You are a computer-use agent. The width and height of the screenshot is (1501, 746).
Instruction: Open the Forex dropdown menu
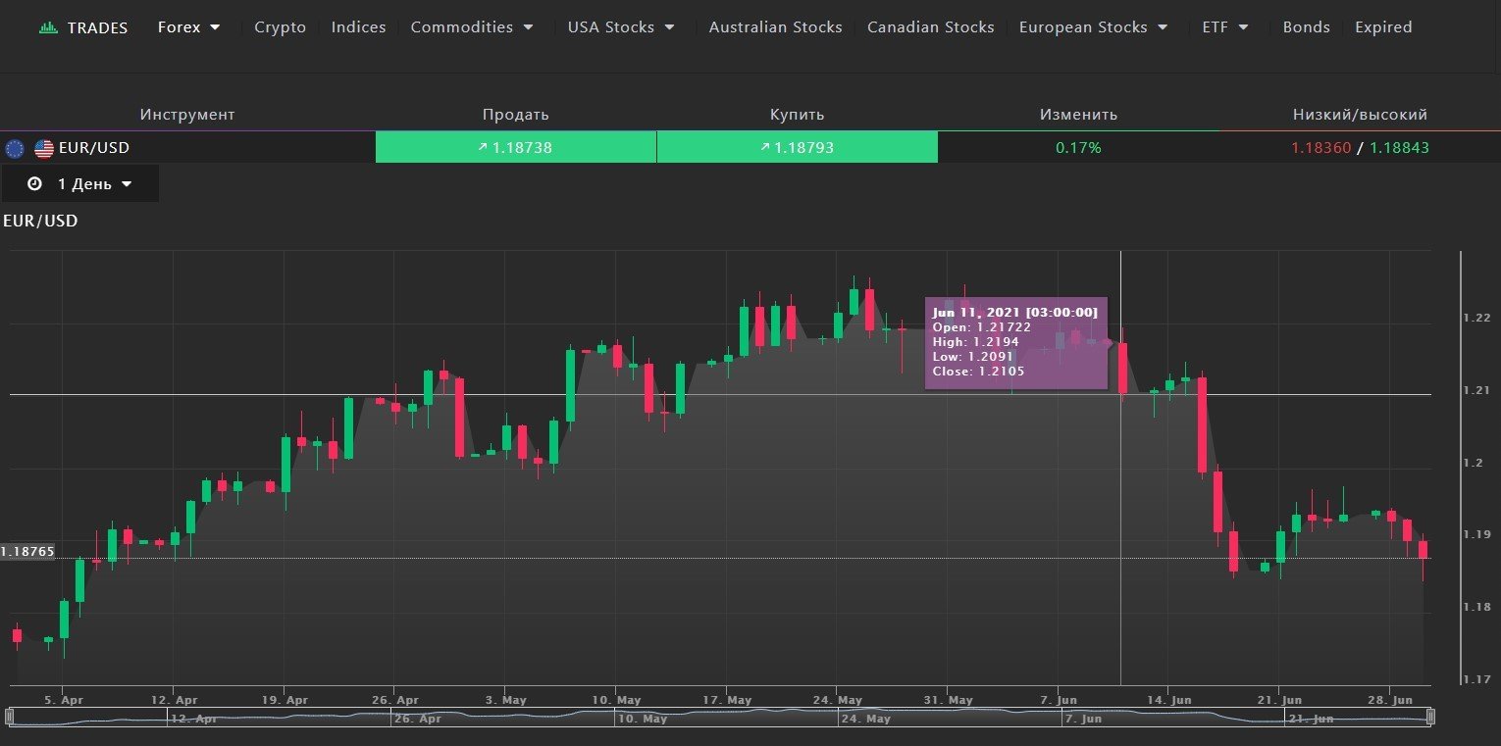[x=189, y=27]
